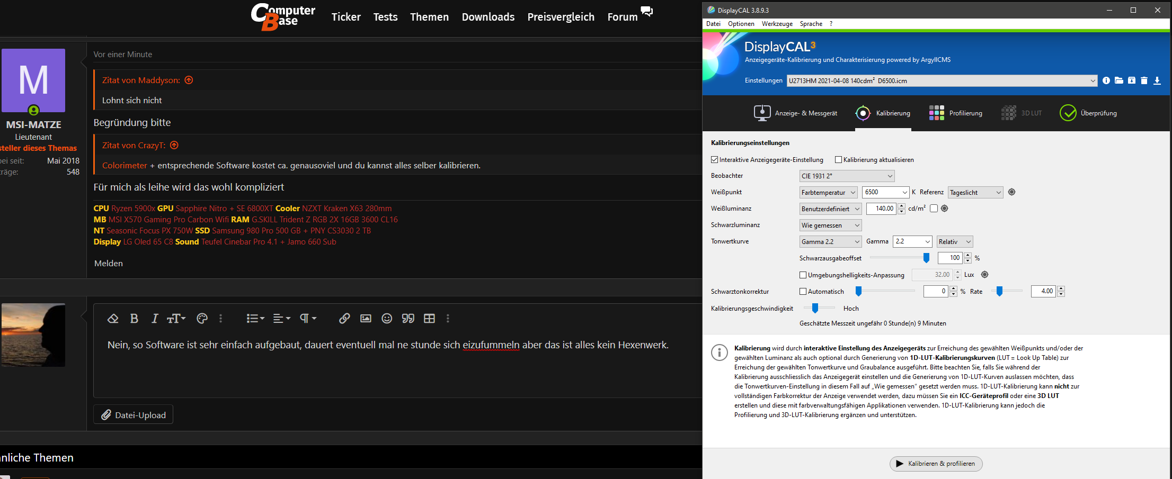Click the ComputerBase logo
1172x479 pixels.
(283, 17)
